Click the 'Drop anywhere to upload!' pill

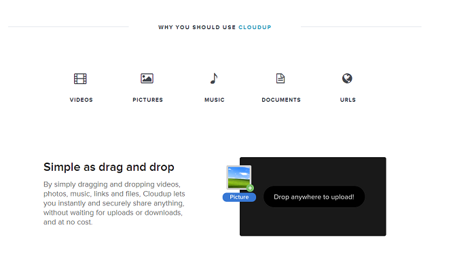[314, 197]
